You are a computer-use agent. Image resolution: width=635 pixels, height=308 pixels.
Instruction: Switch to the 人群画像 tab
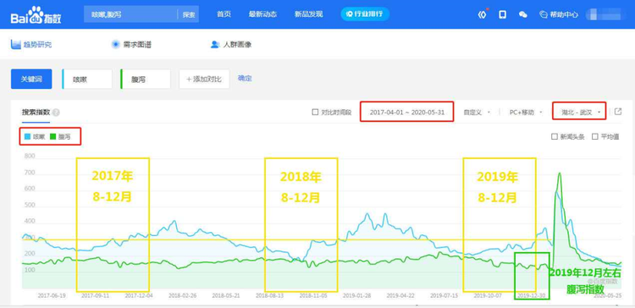click(x=231, y=45)
